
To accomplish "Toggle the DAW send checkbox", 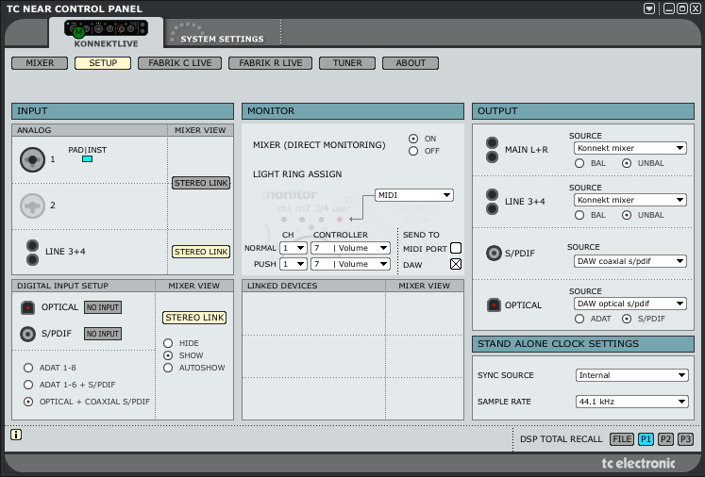I will pyautogui.click(x=456, y=264).
